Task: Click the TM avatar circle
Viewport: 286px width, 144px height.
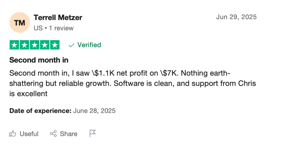Action: (20, 22)
